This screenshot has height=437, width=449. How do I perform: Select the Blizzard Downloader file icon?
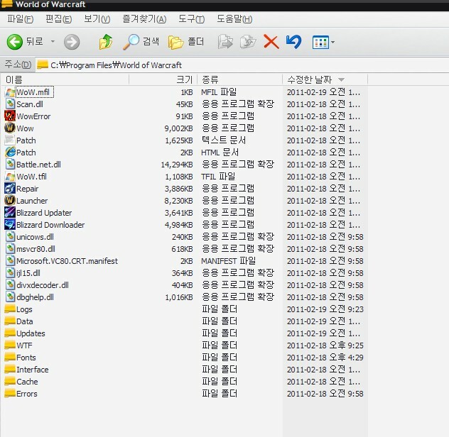[10, 225]
